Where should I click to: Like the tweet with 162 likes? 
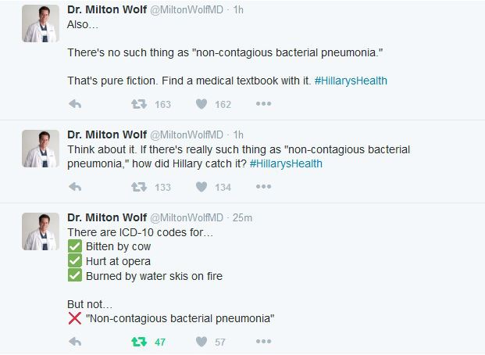(x=201, y=104)
